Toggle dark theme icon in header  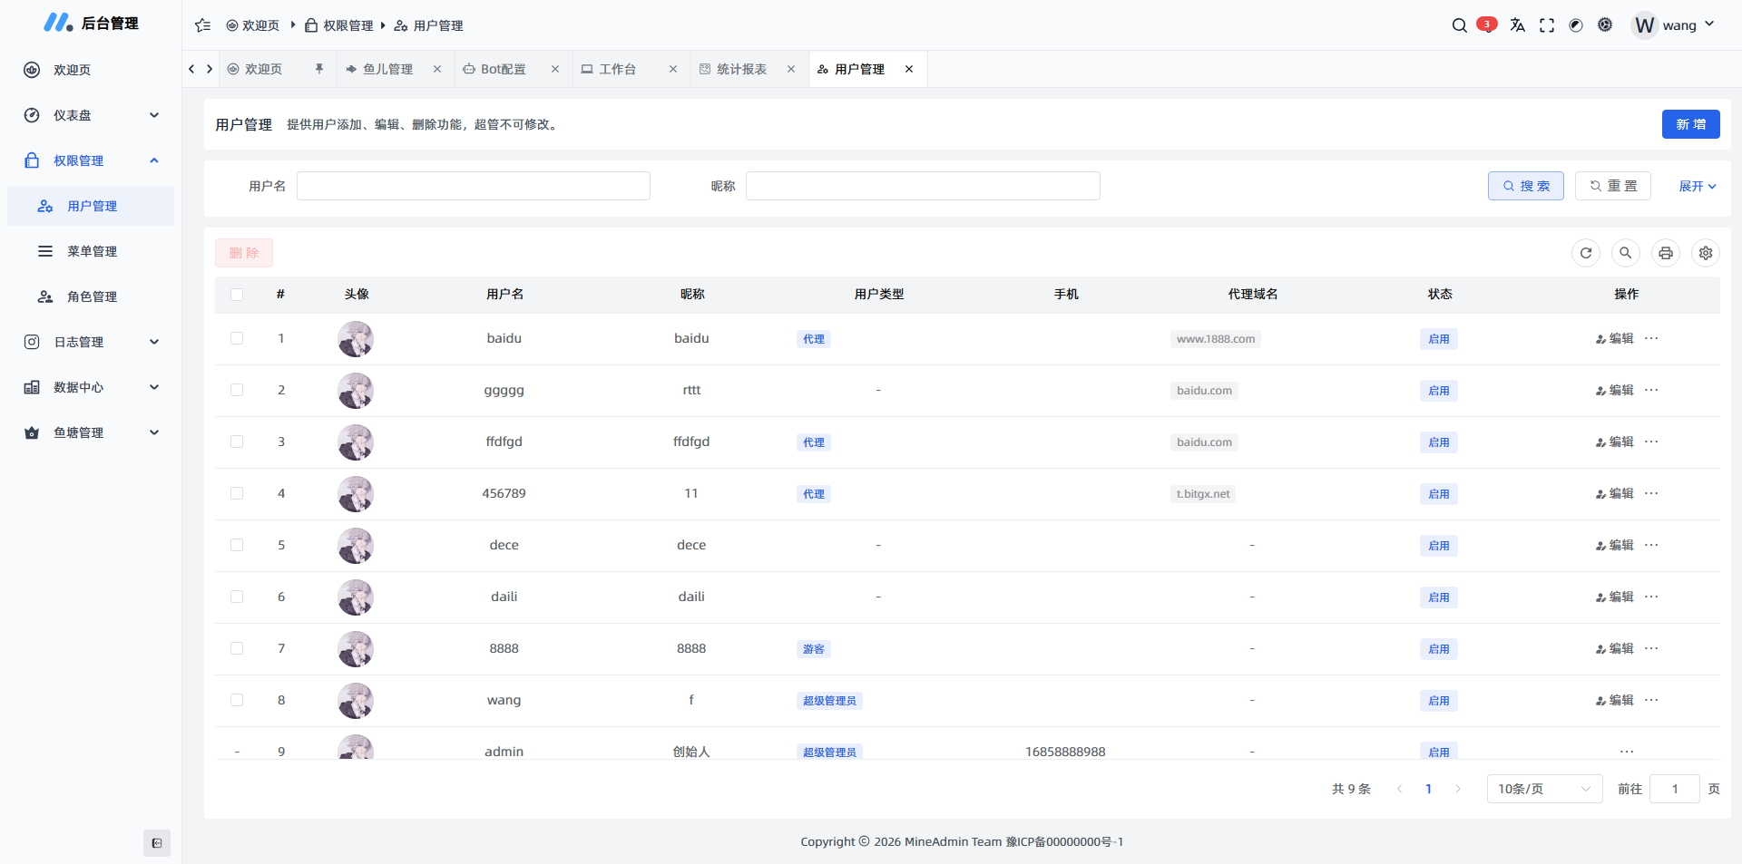1576,25
